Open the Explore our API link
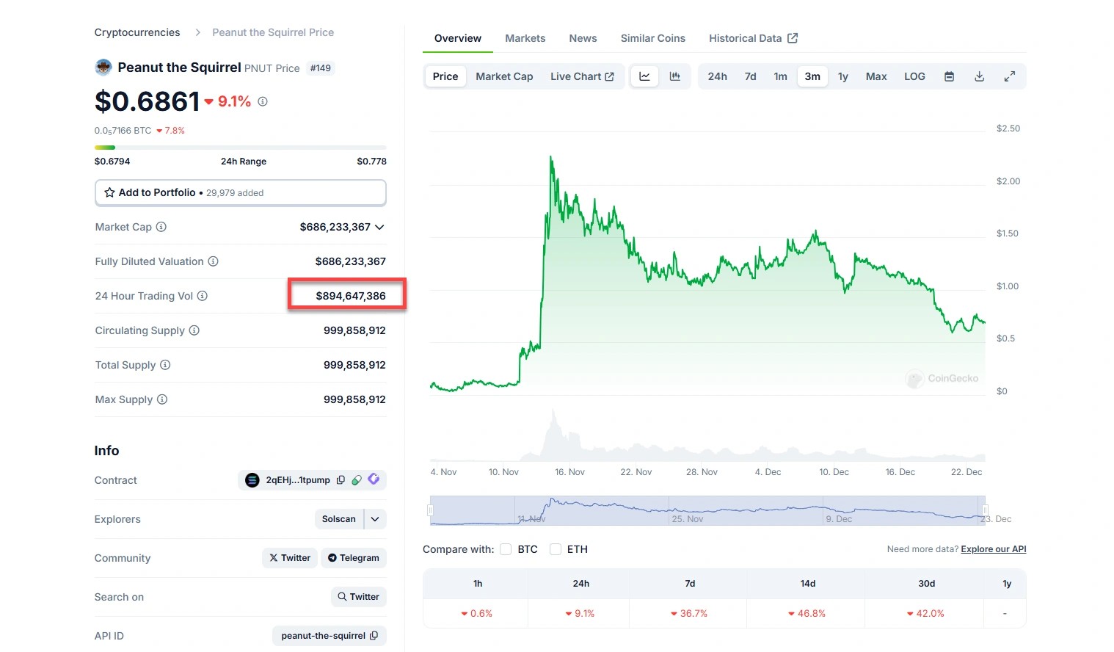The height and width of the screenshot is (652, 1114). pyautogui.click(x=993, y=549)
